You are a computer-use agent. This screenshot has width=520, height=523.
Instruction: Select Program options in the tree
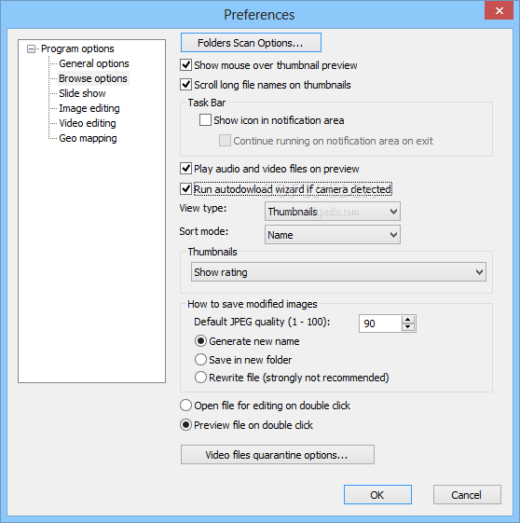77,48
